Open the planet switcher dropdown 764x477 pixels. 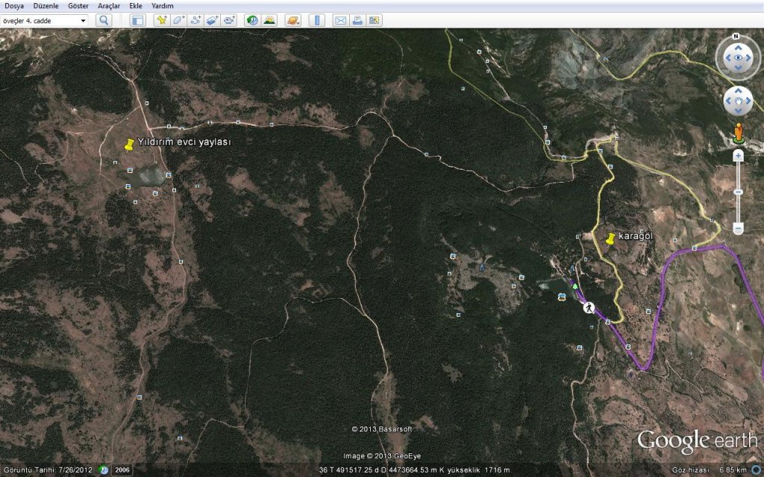coord(292,20)
